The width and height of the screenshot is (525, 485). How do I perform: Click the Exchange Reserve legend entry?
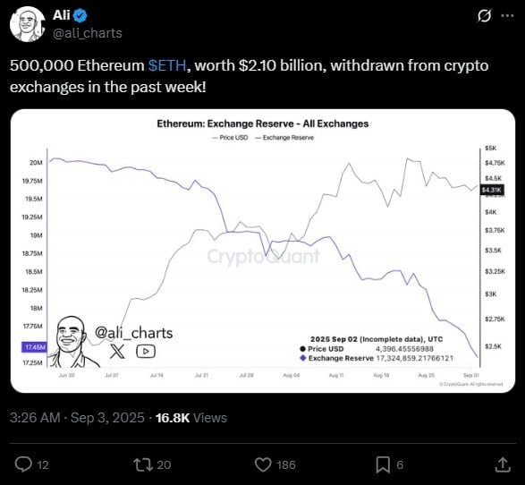(284, 138)
